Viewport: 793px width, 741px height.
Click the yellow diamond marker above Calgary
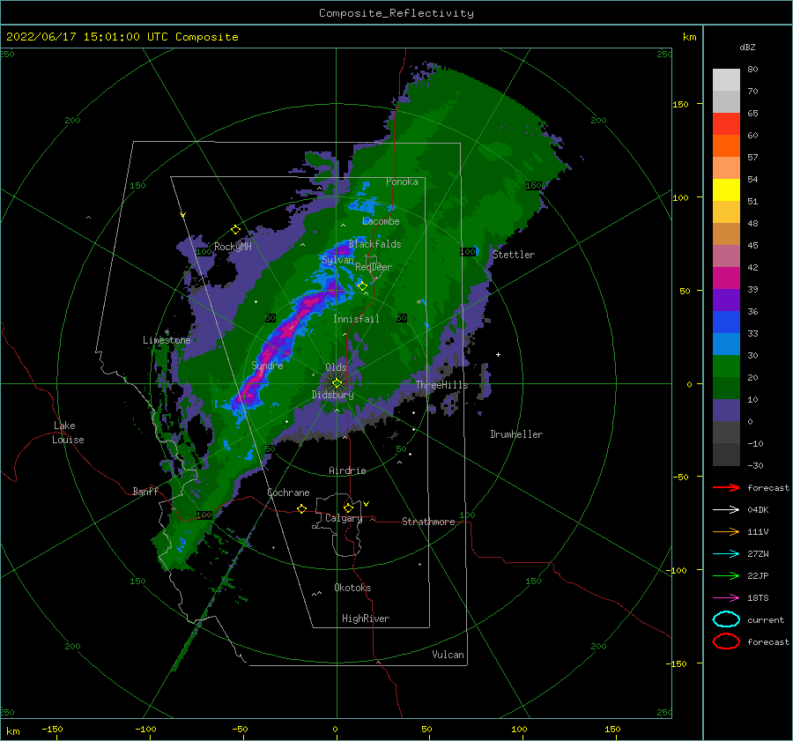348,508
